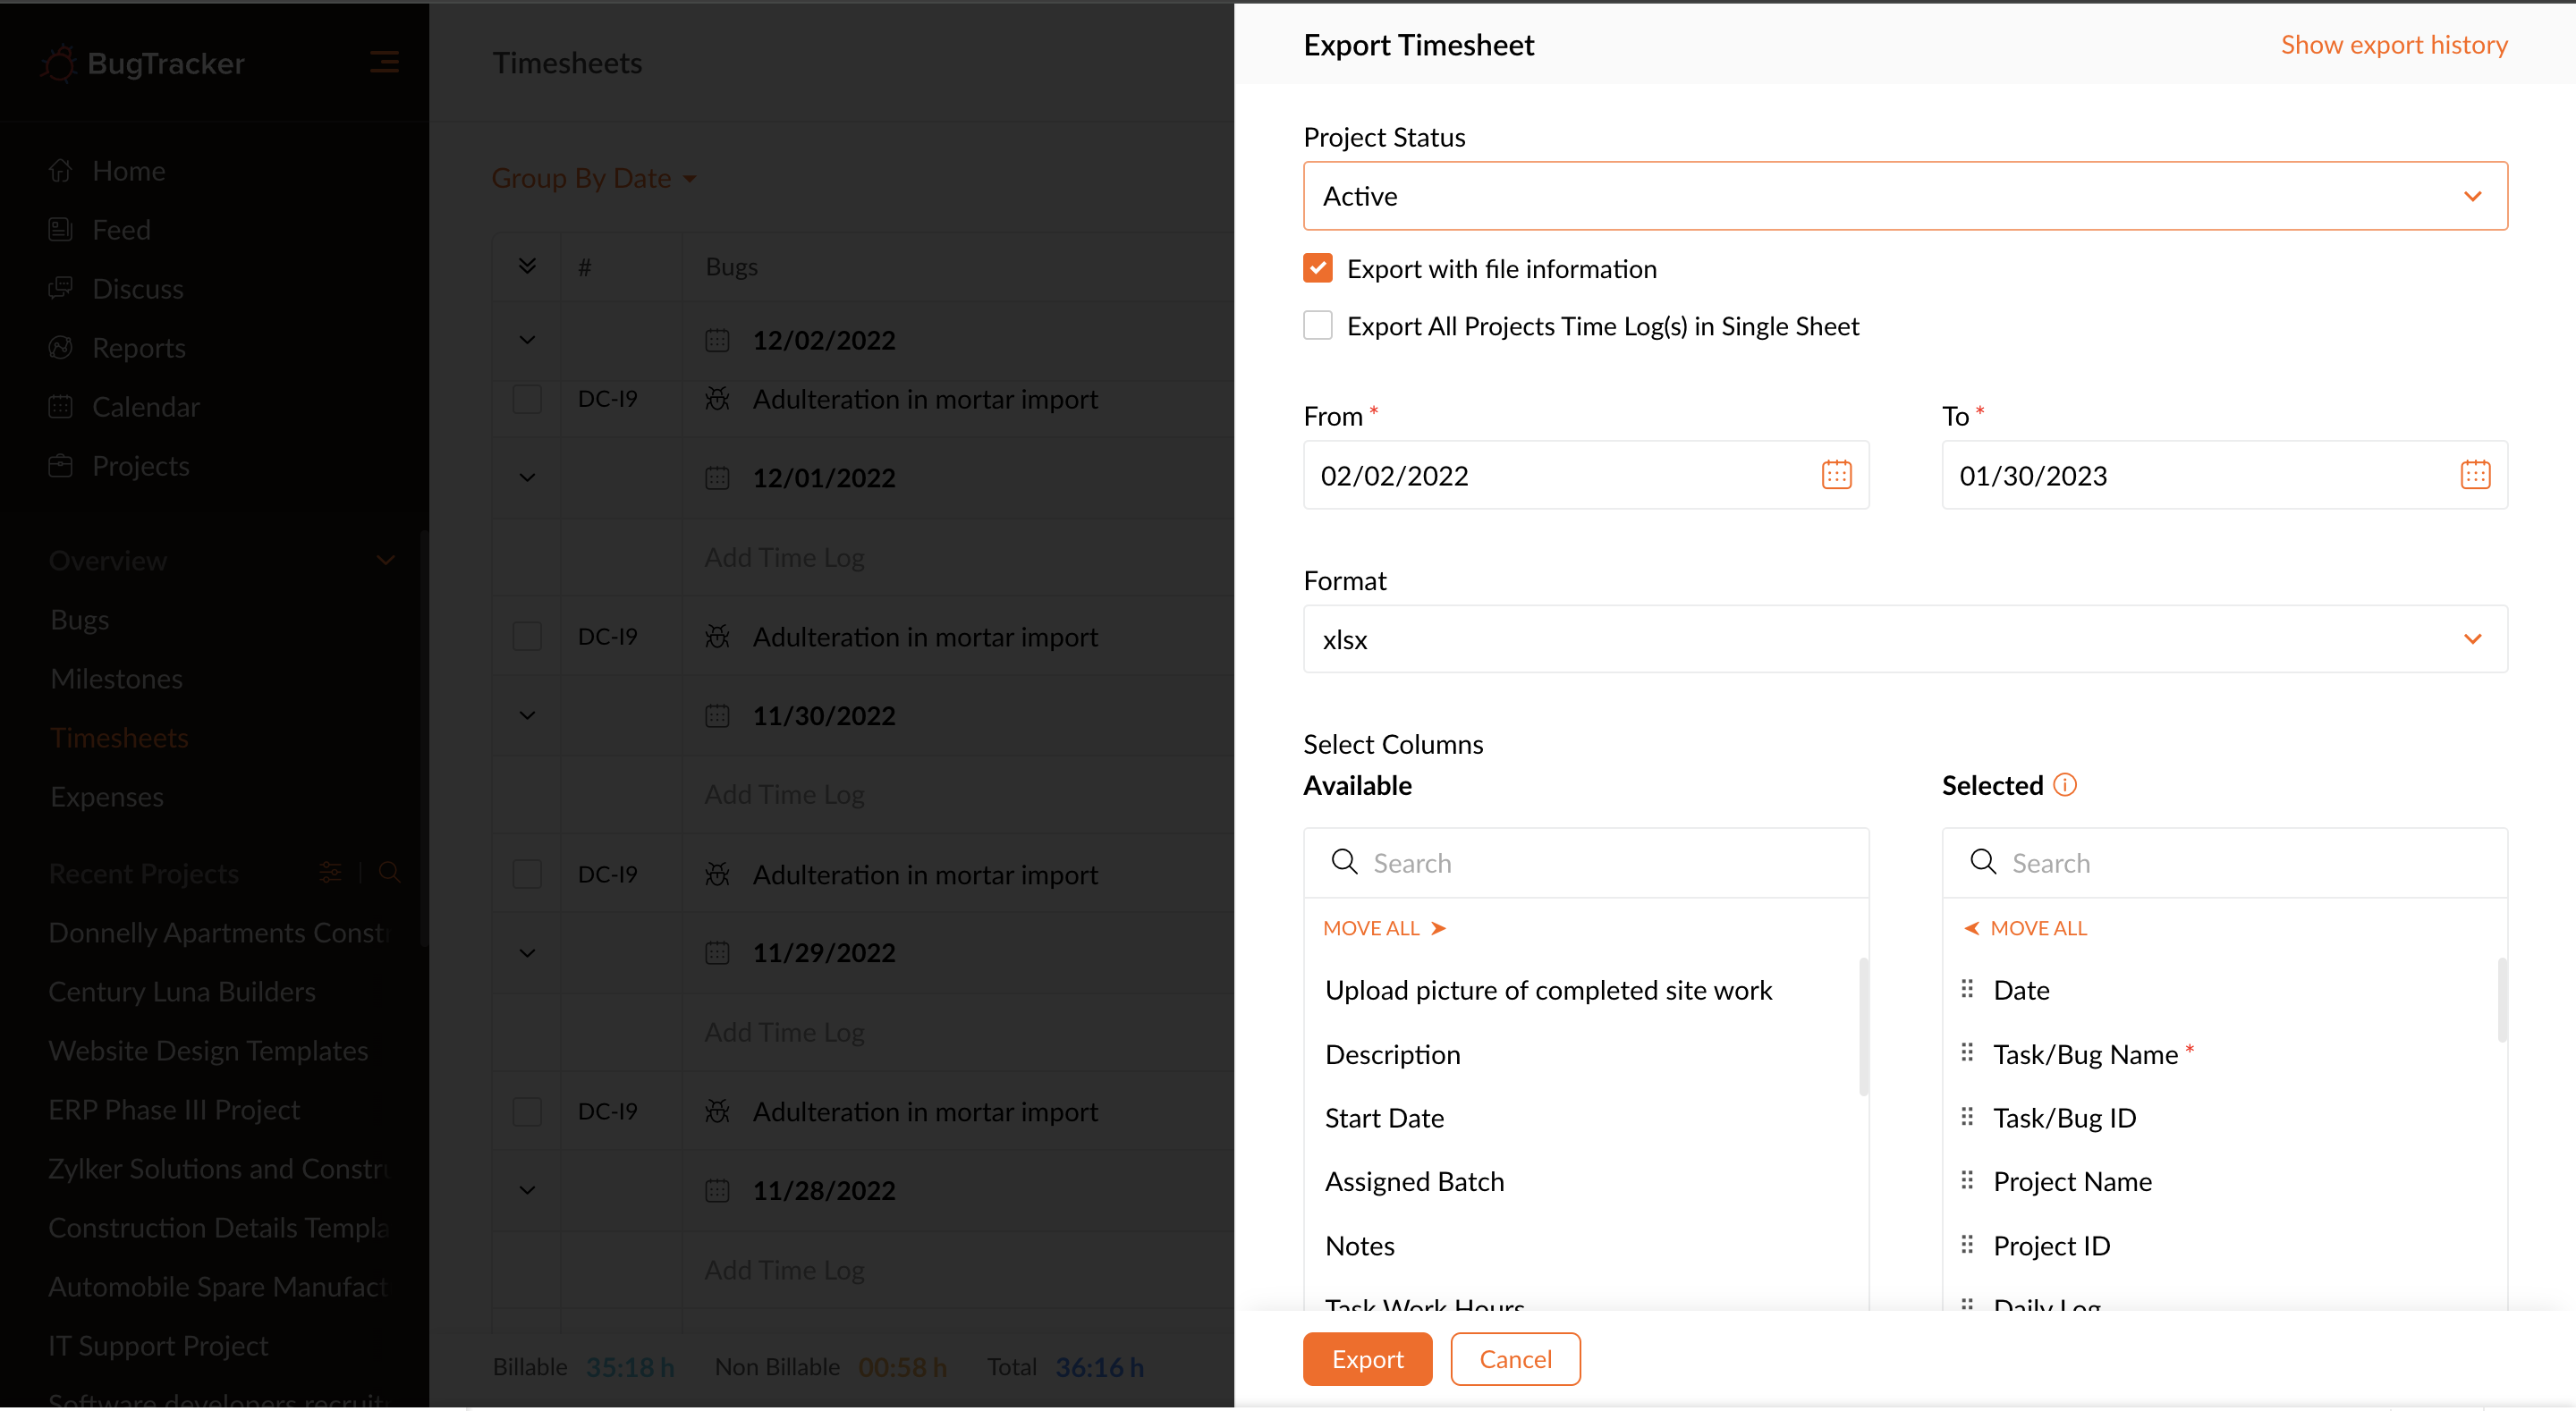Select the DC-I9 checkbox under 11/30/2022
Viewport: 2576px width, 1411px height.
(x=527, y=874)
